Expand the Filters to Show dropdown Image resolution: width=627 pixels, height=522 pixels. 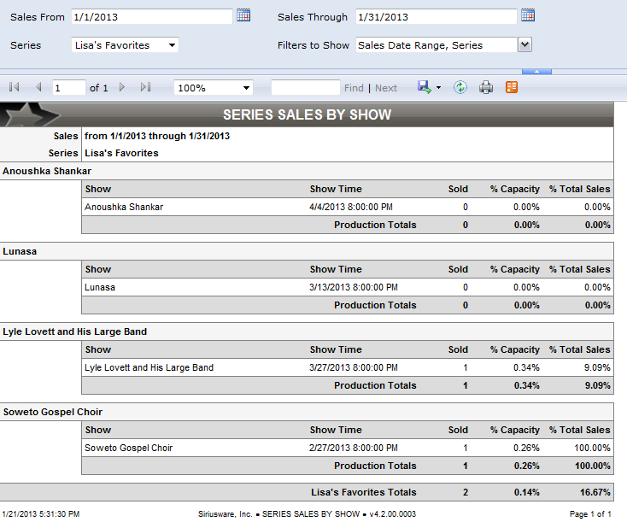pyautogui.click(x=525, y=45)
